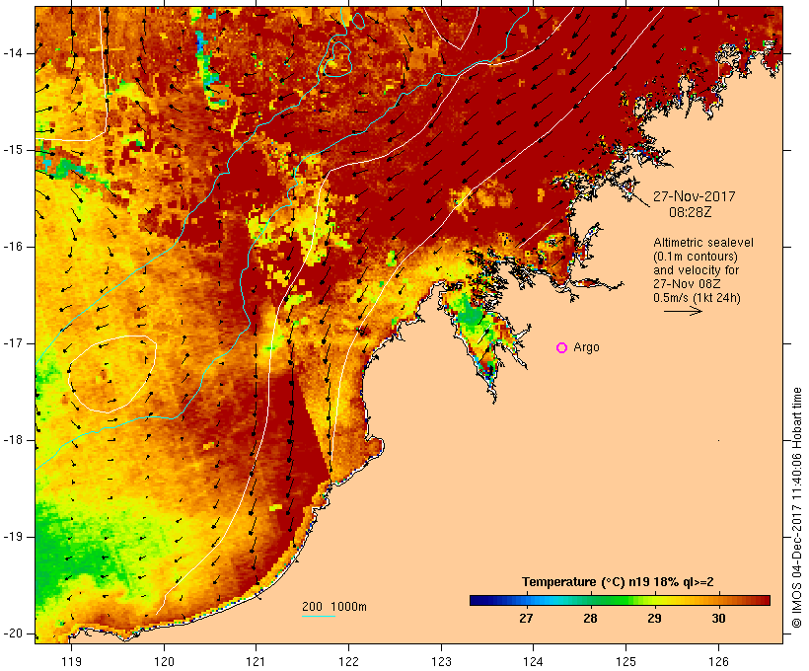809x671 pixels.
Task: Click the cyan bathymetry legend line sample
Action: click(x=319, y=616)
